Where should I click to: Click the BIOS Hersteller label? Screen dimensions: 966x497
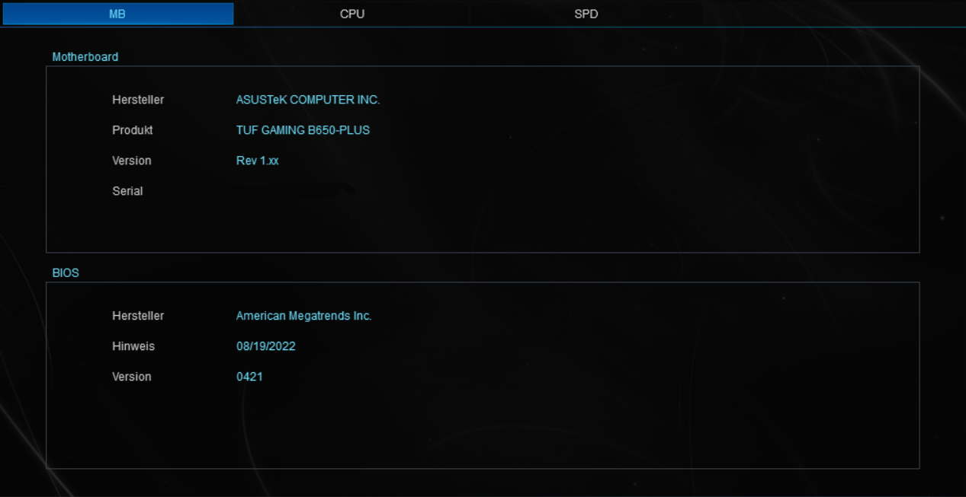[x=138, y=316]
